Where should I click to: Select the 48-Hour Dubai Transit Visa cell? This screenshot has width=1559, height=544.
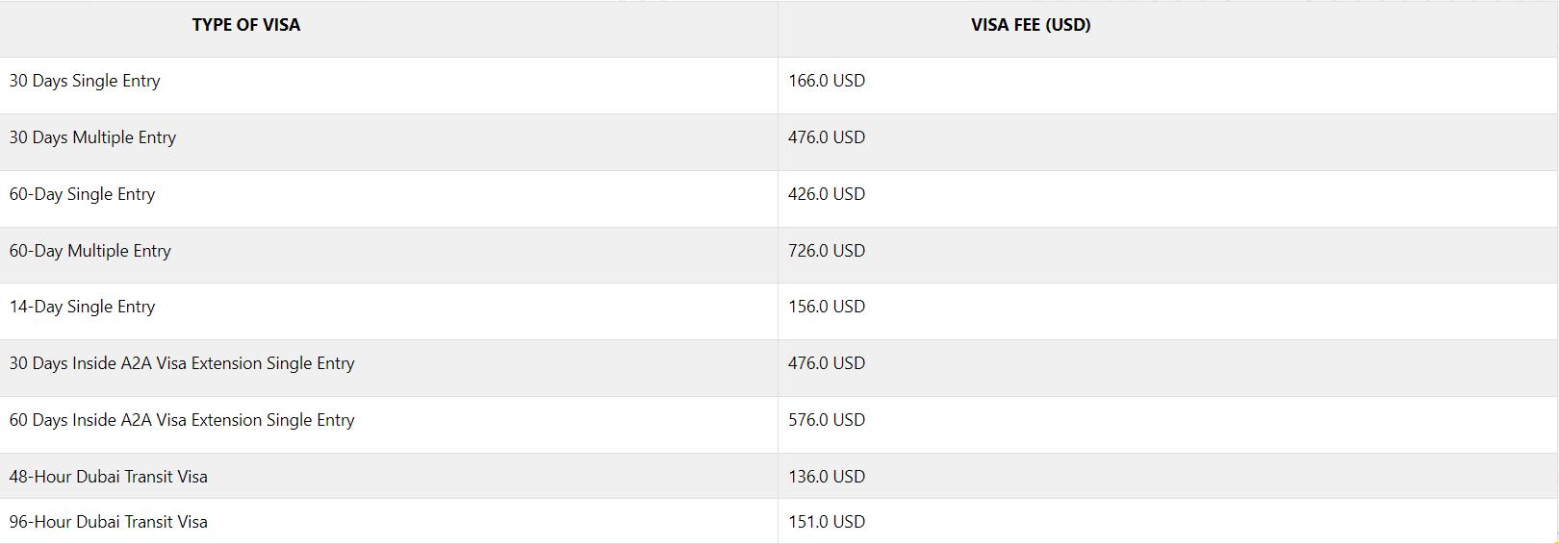click(x=108, y=477)
